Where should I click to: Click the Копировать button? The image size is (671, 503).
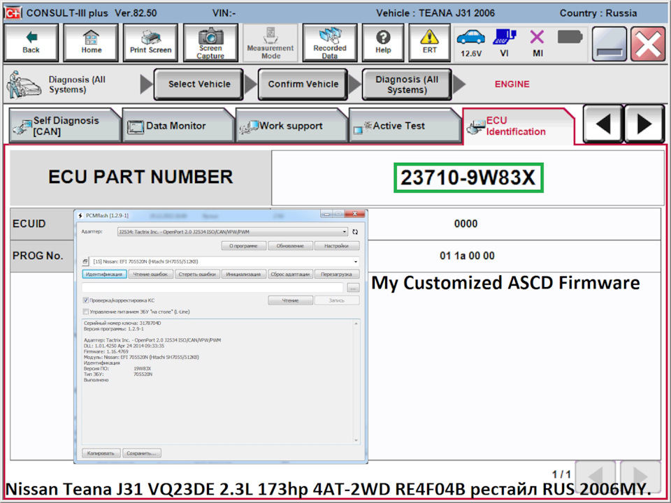tap(101, 453)
